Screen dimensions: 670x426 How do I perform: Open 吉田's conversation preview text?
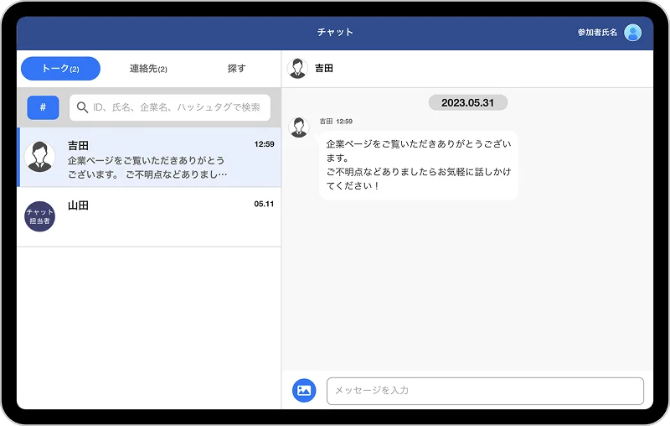(147, 167)
